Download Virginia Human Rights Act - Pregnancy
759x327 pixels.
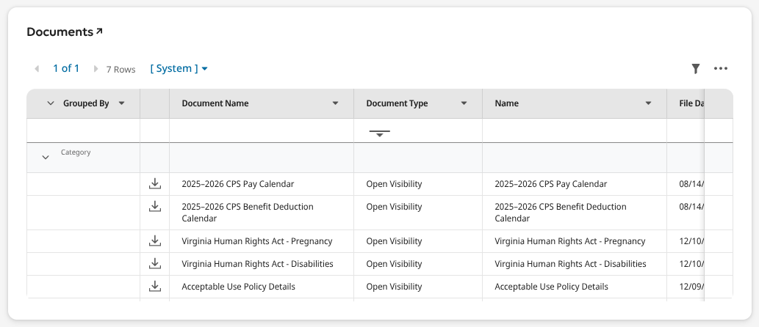coord(154,240)
